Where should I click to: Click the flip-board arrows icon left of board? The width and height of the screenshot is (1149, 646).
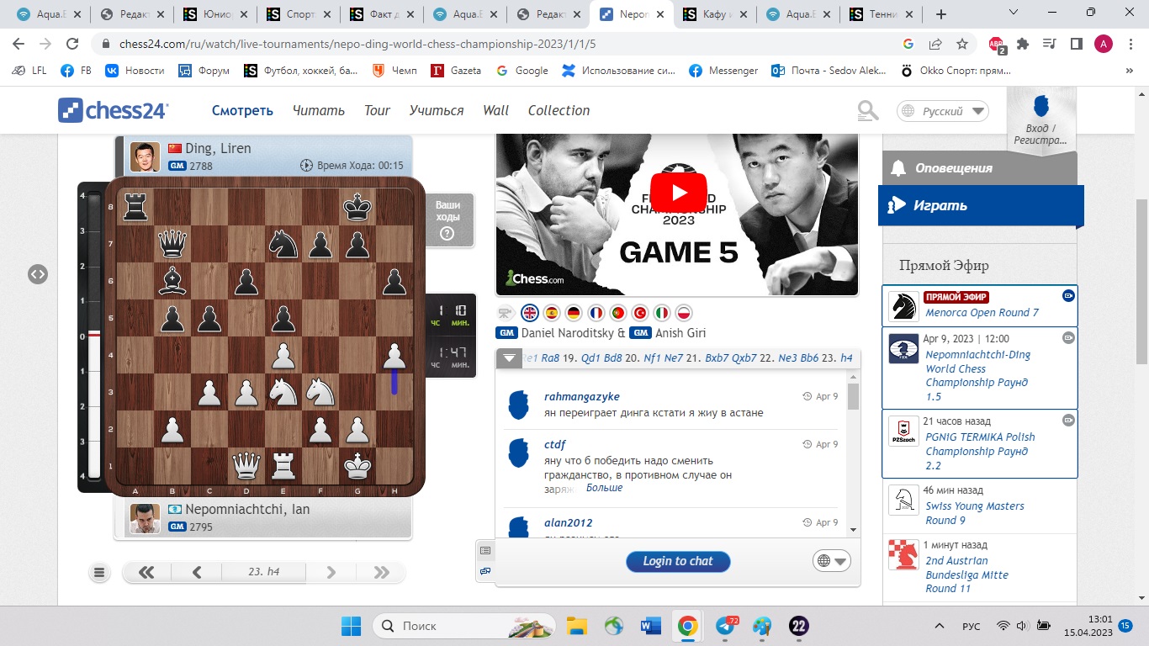tap(37, 274)
